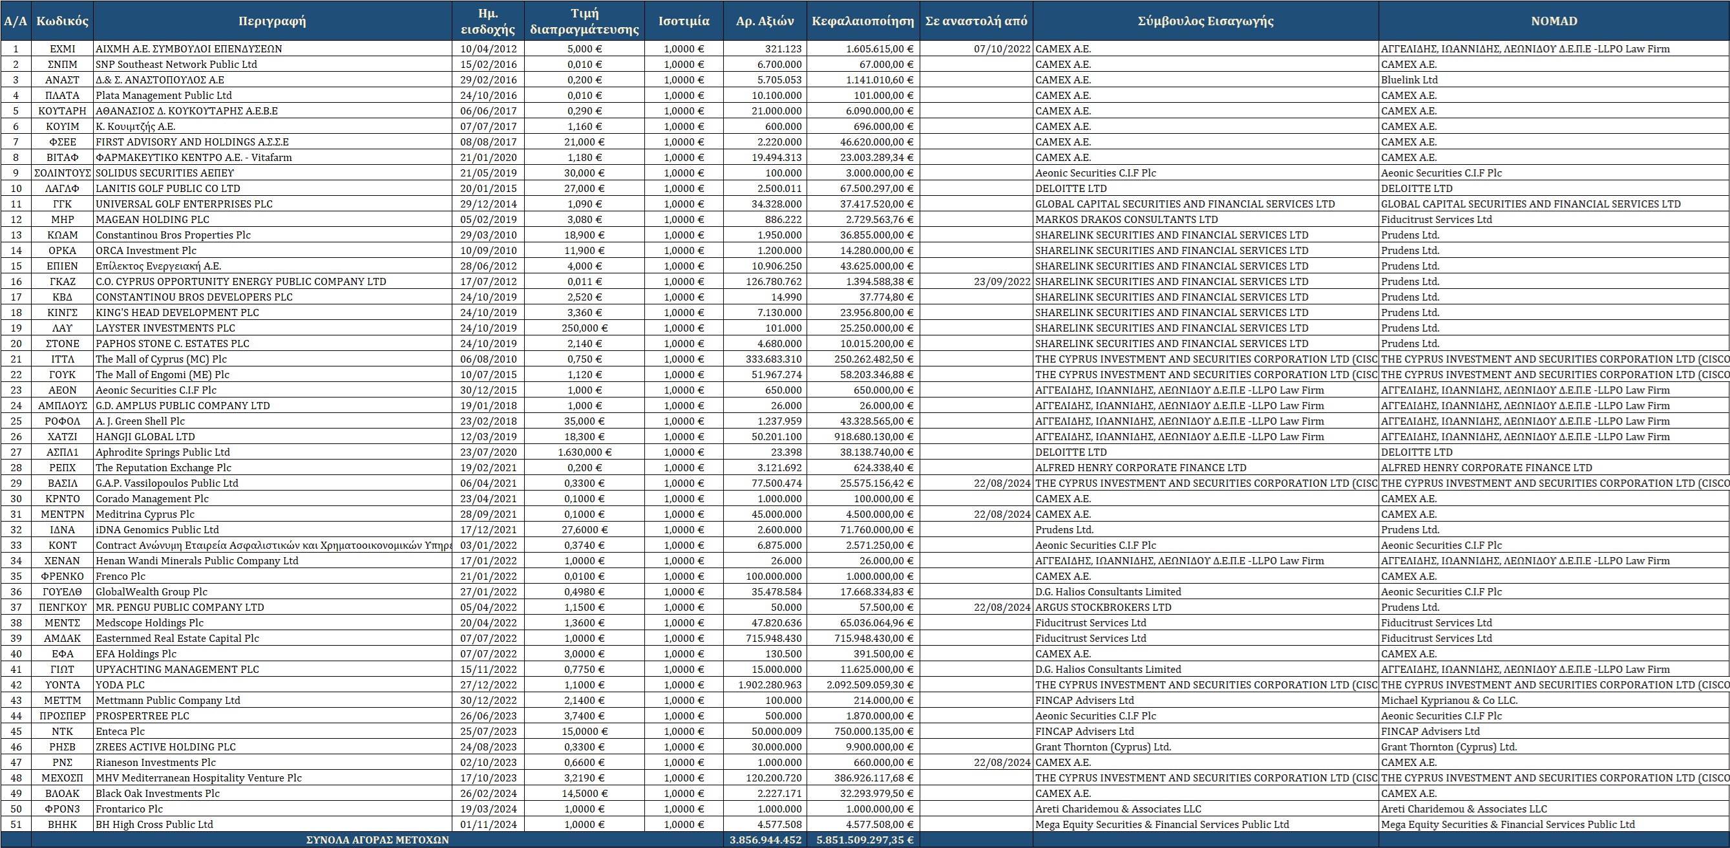Click the total capitalisation 5.851.509.297,35 € cell
The image size is (1730, 848).
(x=862, y=840)
